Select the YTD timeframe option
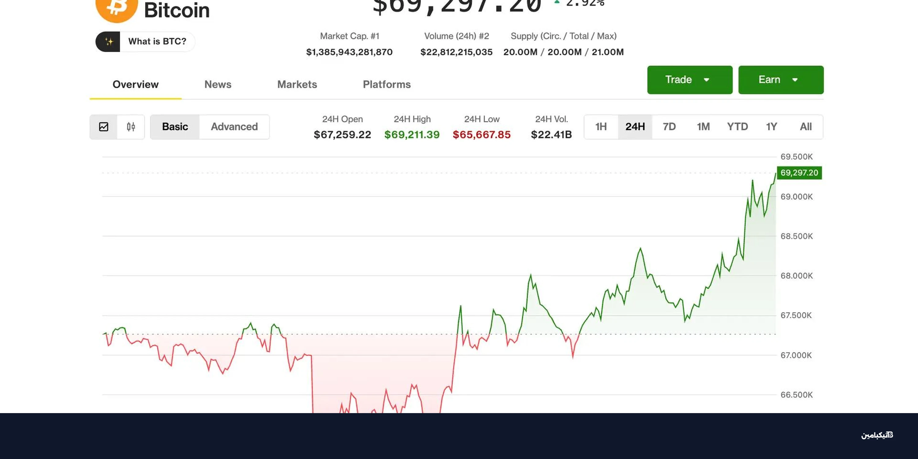 [x=737, y=127]
